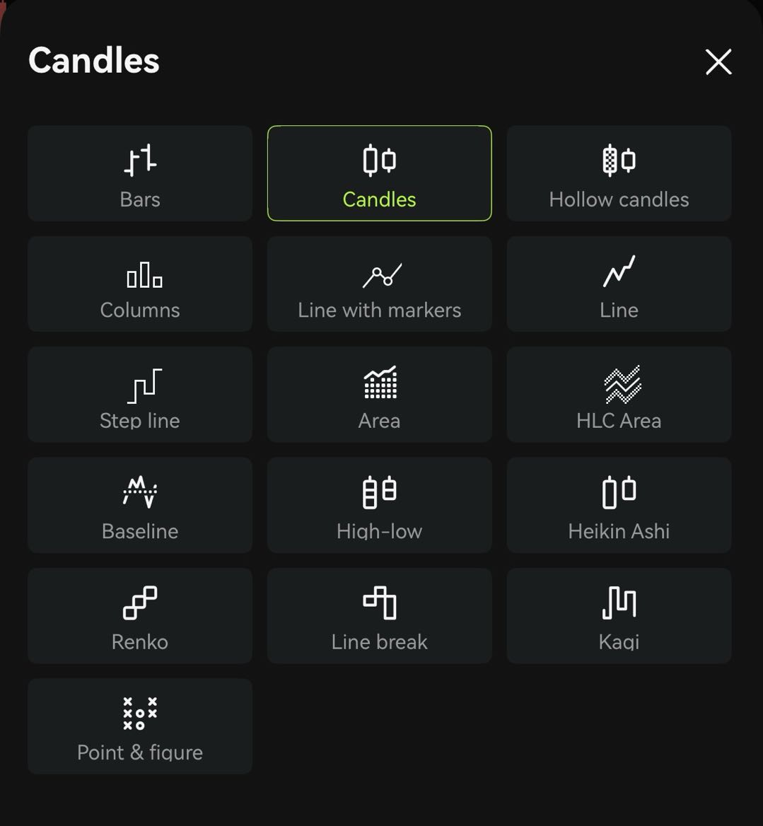Screen dimensions: 763x826
Task: Select the Bars chart type icon
Action: pyautogui.click(x=140, y=160)
